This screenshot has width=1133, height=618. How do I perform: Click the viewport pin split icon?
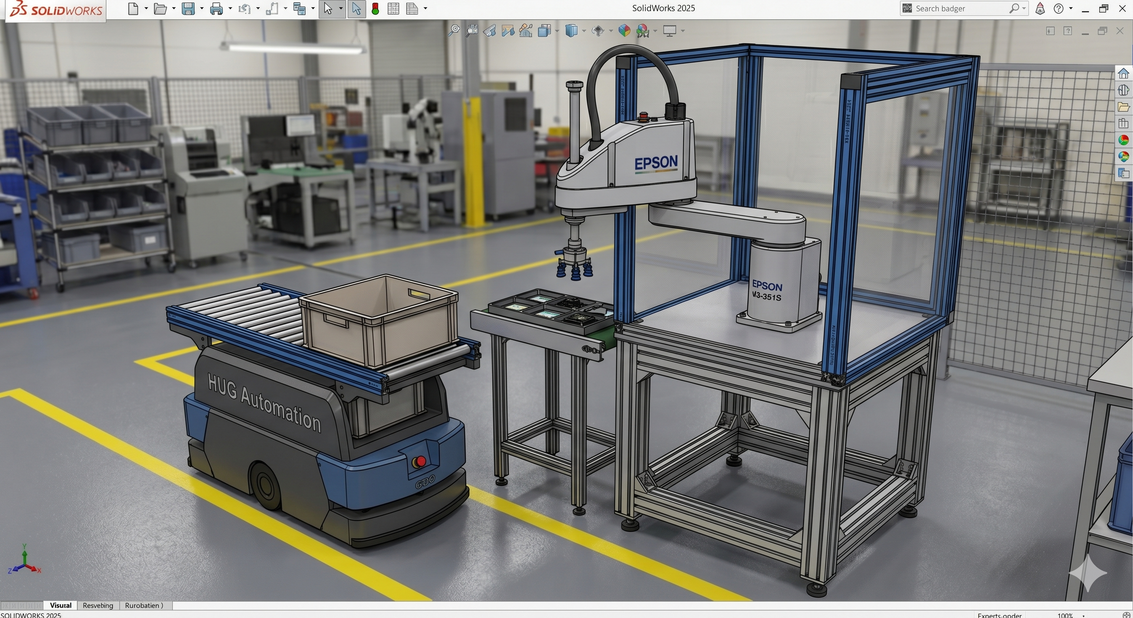coord(1050,31)
